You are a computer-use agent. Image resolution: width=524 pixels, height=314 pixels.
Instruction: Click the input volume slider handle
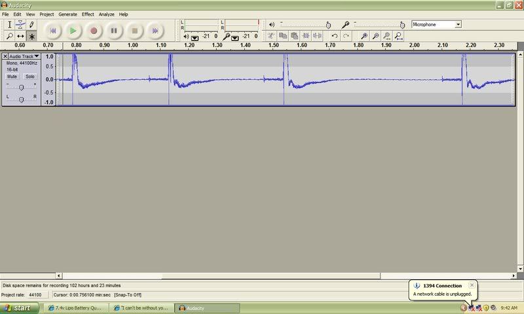(x=402, y=26)
